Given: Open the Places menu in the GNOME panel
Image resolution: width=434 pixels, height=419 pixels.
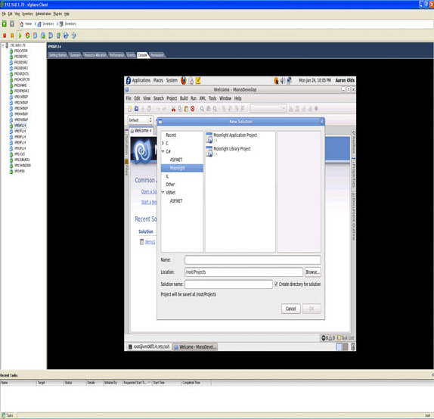Looking at the screenshot, I should (158, 80).
